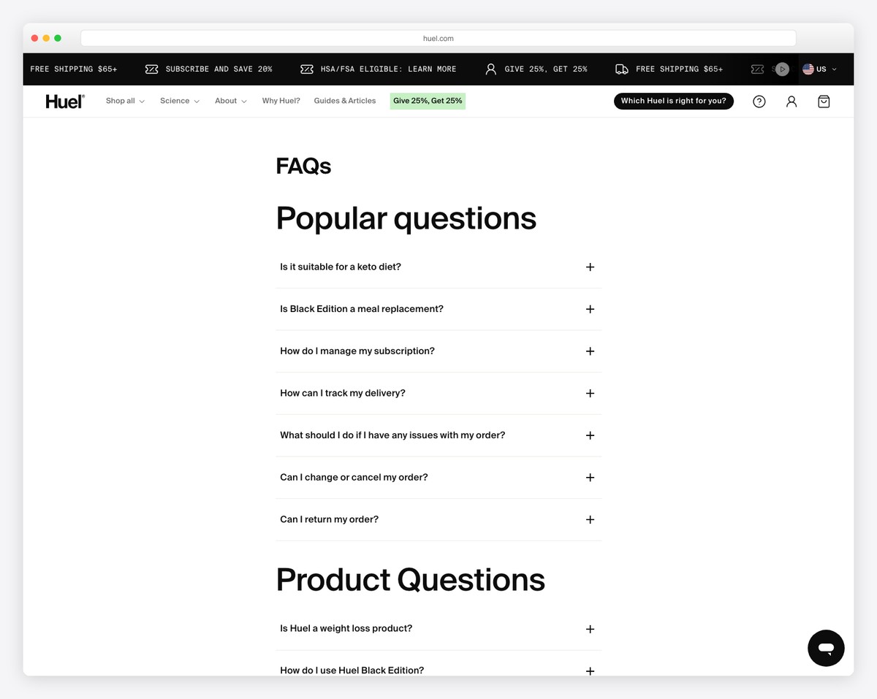Viewport: 877px width, 699px height.
Task: Click the Huel logo
Action: [x=64, y=101]
